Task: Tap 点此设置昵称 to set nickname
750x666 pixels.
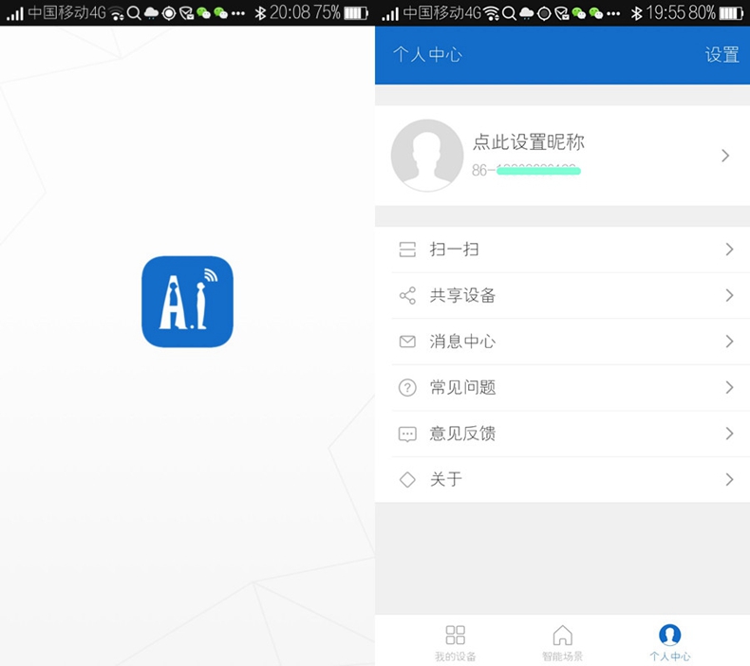Action: [529, 142]
